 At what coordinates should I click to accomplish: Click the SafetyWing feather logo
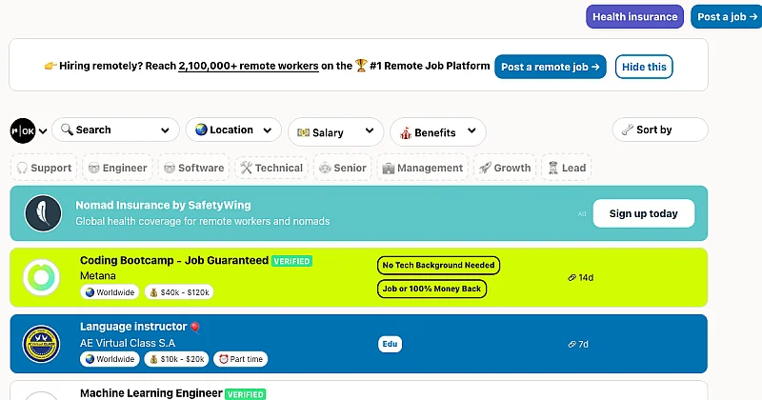pyautogui.click(x=42, y=213)
